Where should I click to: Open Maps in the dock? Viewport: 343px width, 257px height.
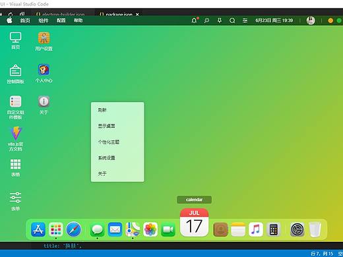133,229
